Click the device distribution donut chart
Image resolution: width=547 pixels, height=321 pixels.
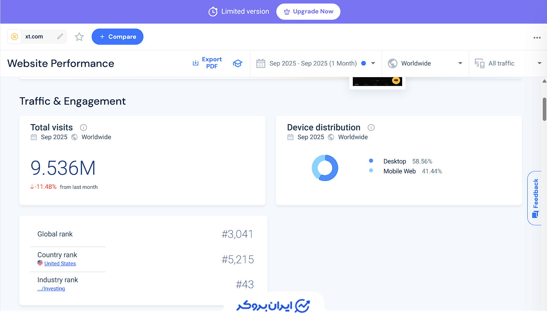tap(325, 168)
